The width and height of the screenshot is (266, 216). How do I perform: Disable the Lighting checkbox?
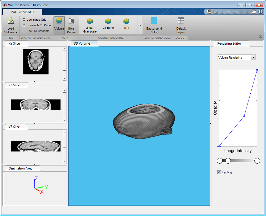coord(219,172)
